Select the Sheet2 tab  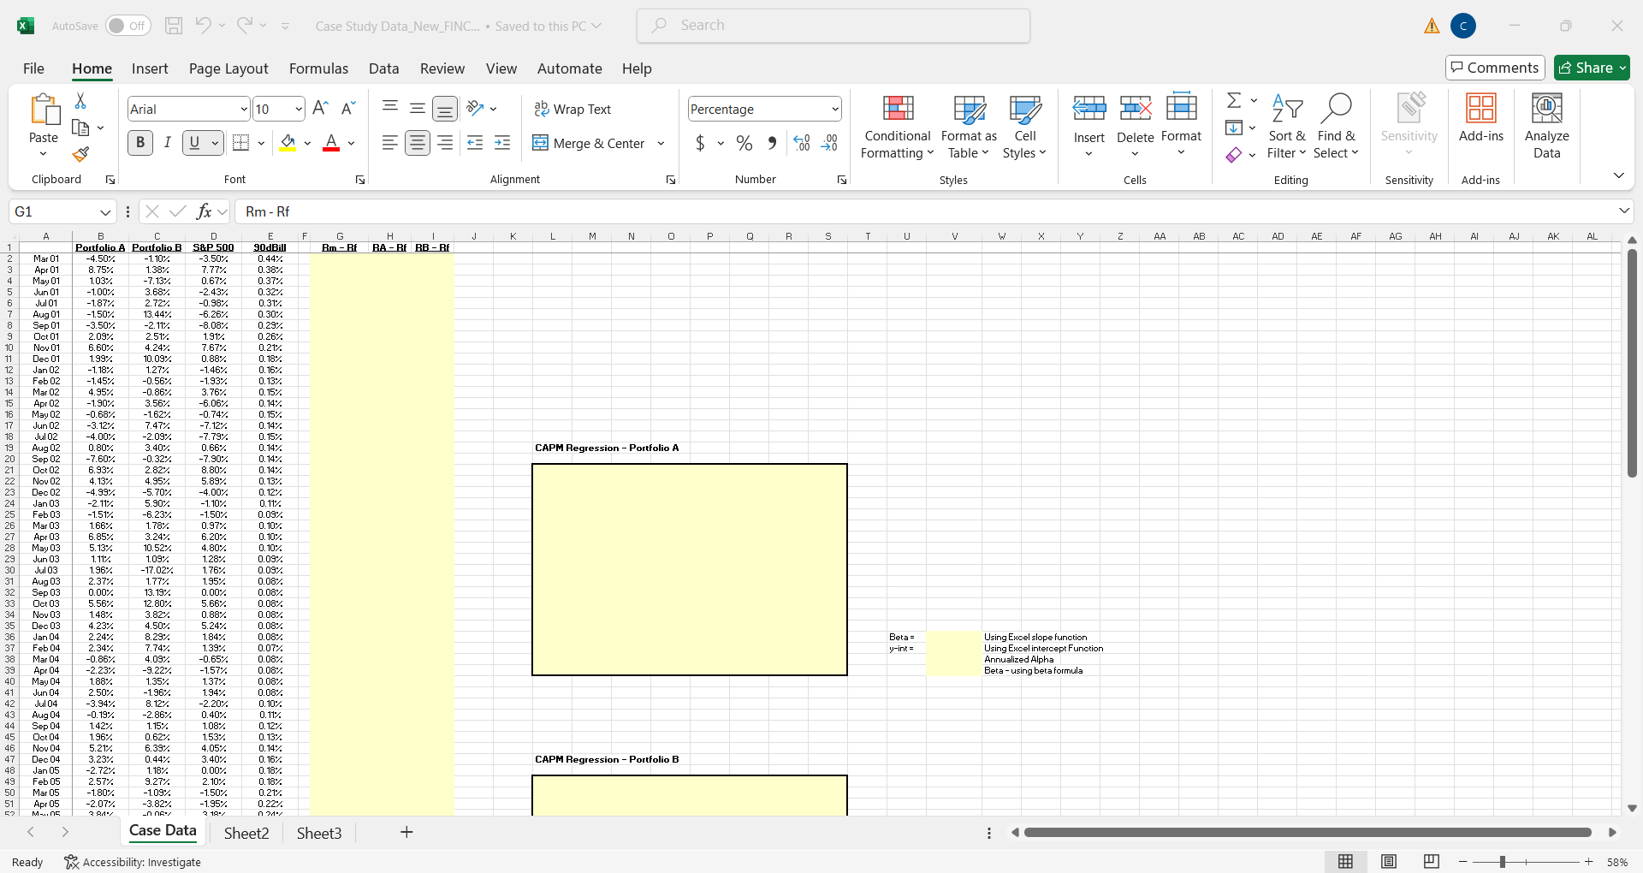(246, 832)
